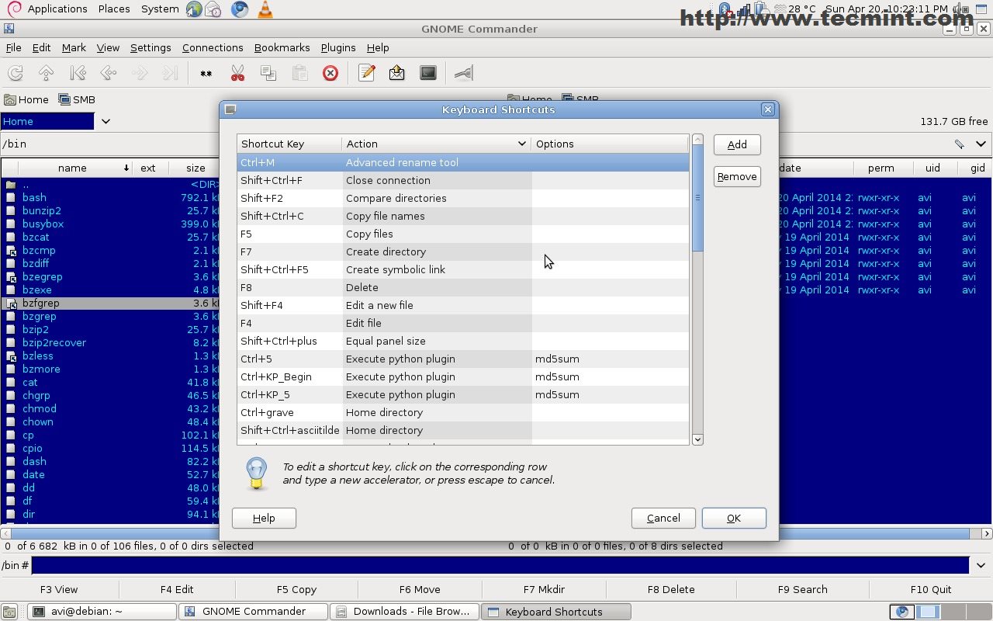Open the Action column dropdown arrow
This screenshot has height=621, width=993.
tap(522, 144)
